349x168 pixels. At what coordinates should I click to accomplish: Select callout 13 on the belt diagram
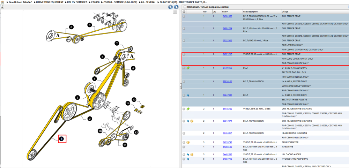point(134,99)
